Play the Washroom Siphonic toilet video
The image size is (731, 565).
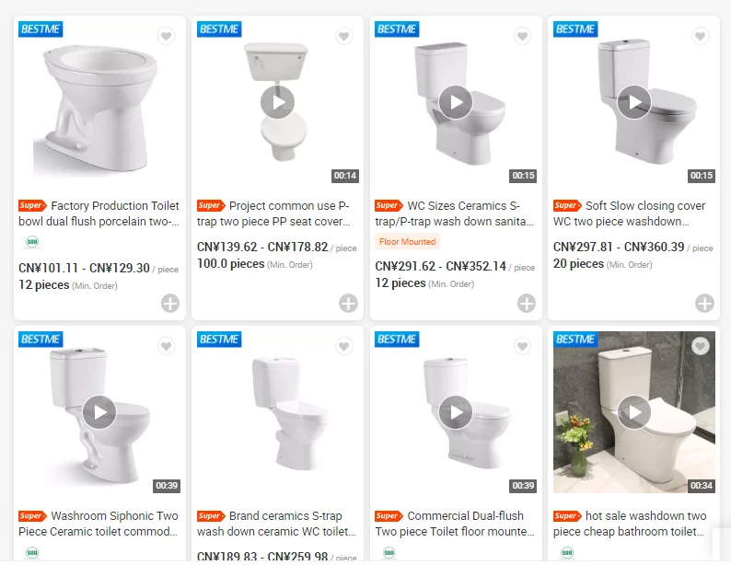99,412
